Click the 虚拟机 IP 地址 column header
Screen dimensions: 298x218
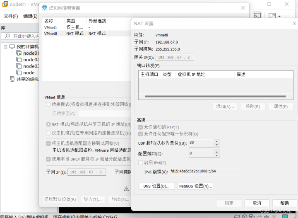pos(205,74)
